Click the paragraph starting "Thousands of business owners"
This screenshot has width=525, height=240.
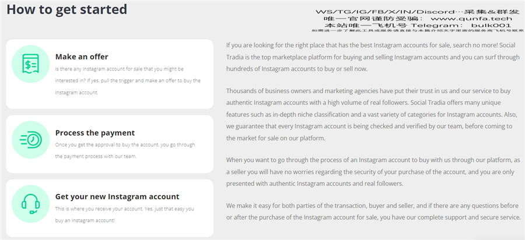point(372,115)
